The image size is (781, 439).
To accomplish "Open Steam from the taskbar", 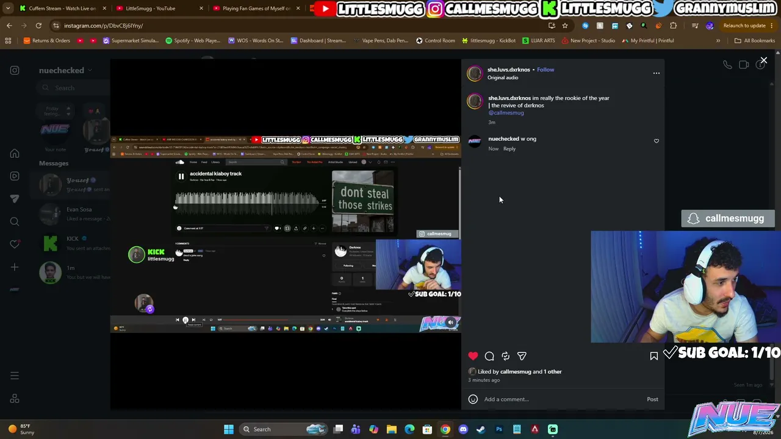I will [x=481, y=429].
